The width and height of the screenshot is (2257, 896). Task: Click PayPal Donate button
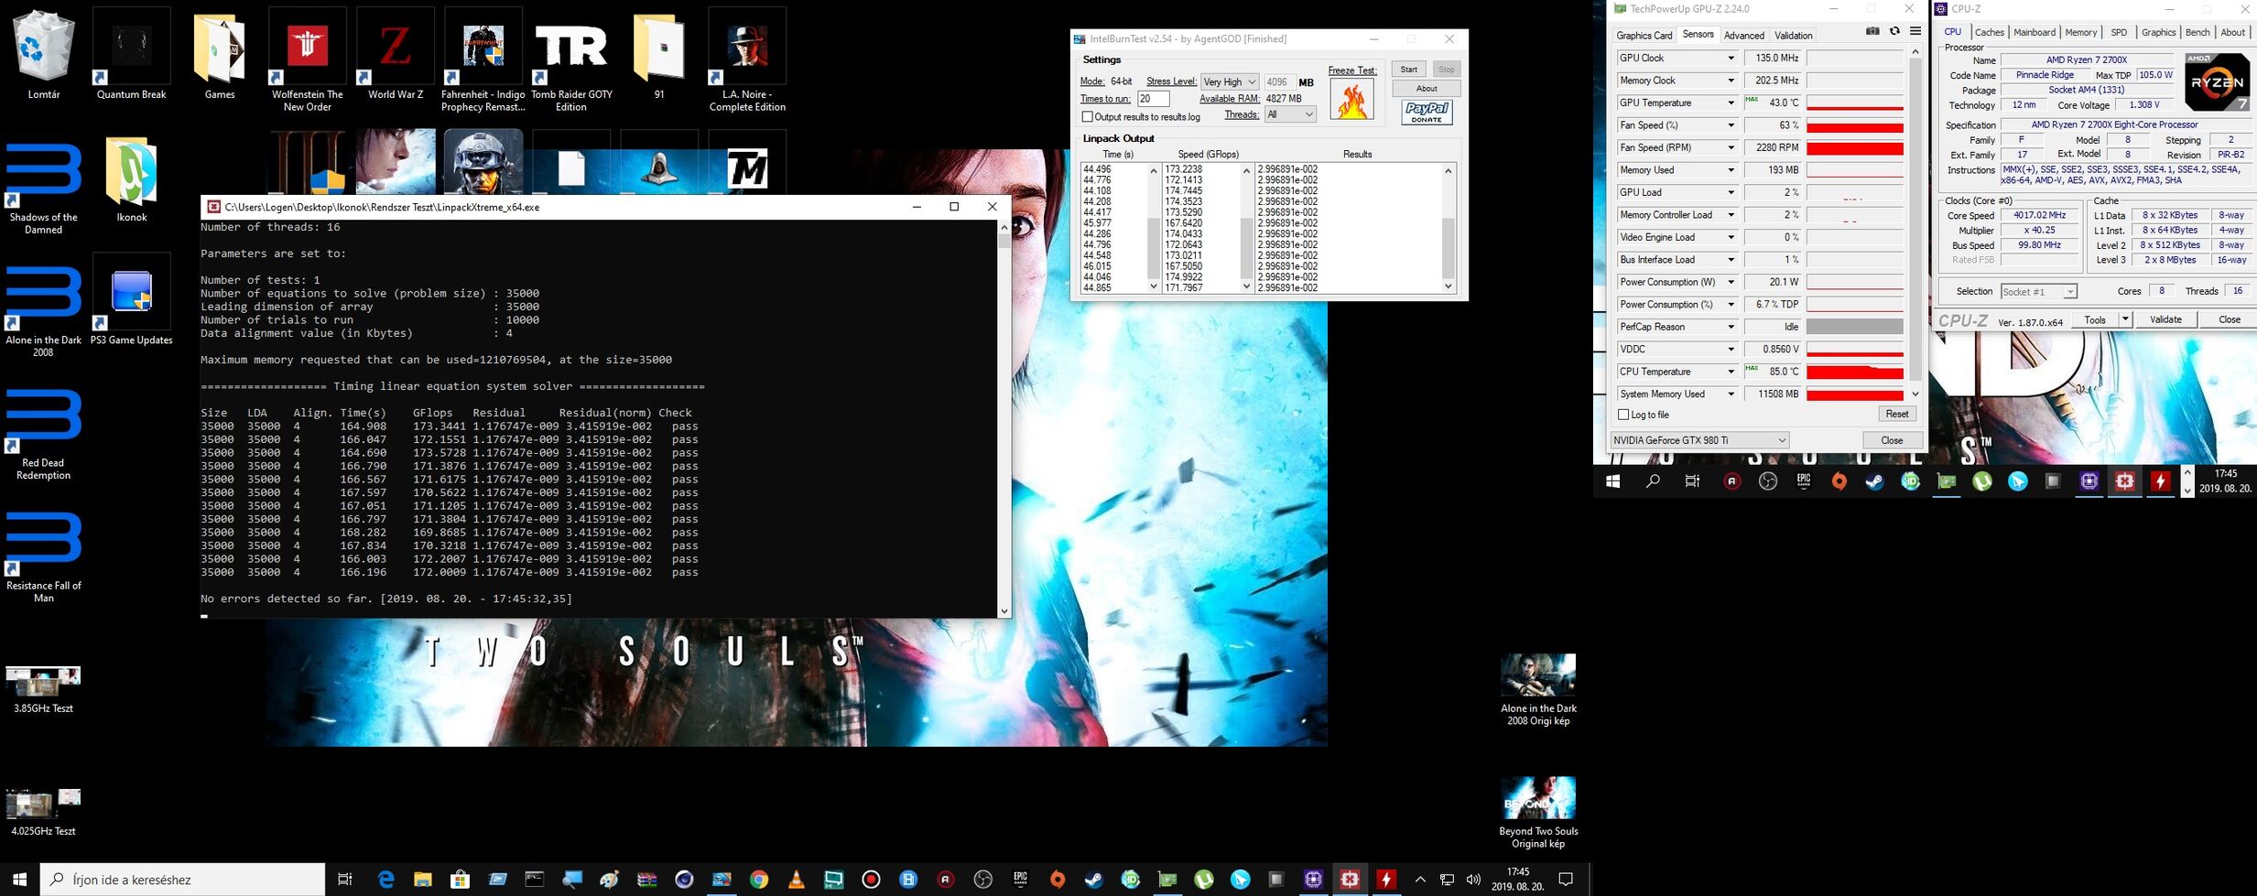pyautogui.click(x=1427, y=113)
